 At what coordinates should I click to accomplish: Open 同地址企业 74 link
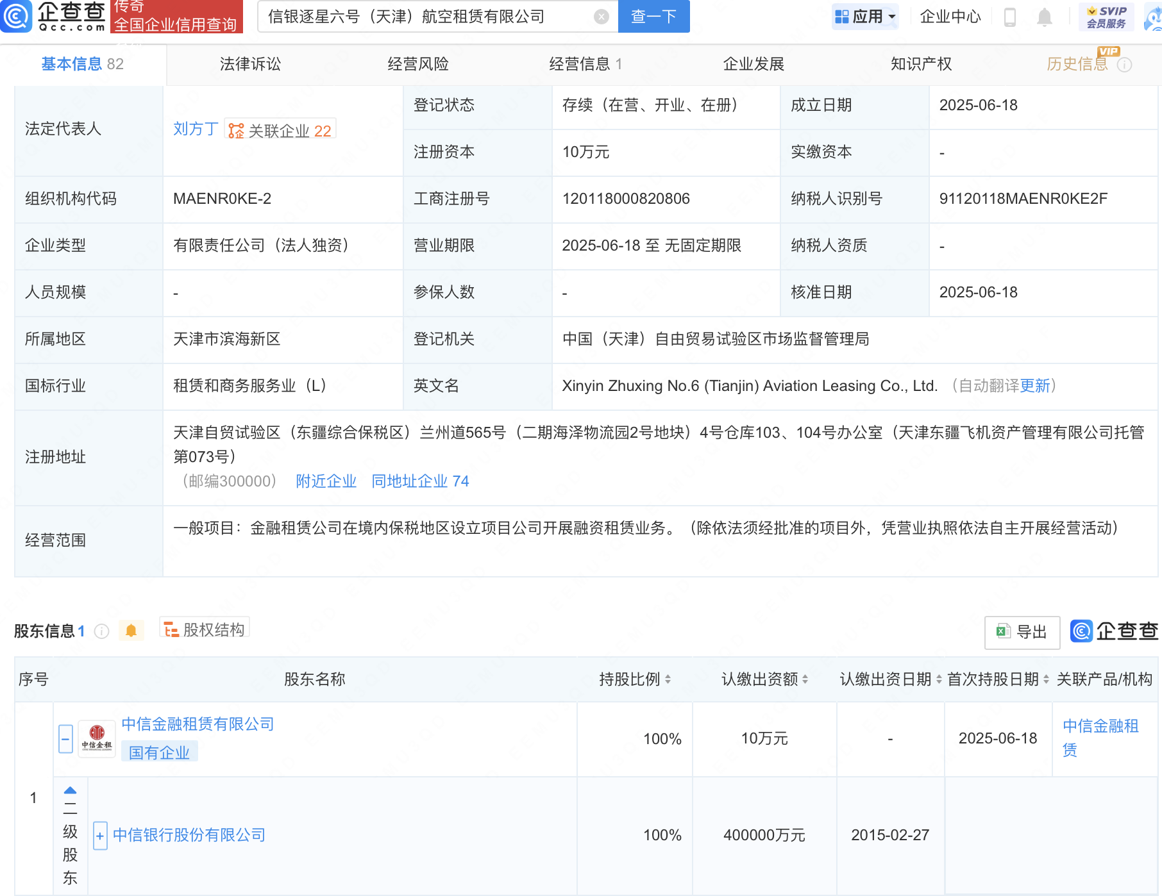[x=420, y=481]
